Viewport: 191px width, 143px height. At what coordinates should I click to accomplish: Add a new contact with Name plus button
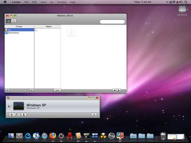[31, 90]
